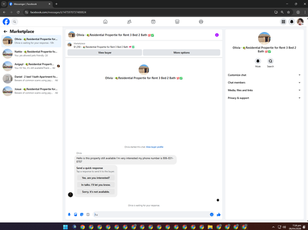Viewport: 308px width, 230px height.
Task: Click the listing thumbnail in chat center
Action: coord(144,69)
